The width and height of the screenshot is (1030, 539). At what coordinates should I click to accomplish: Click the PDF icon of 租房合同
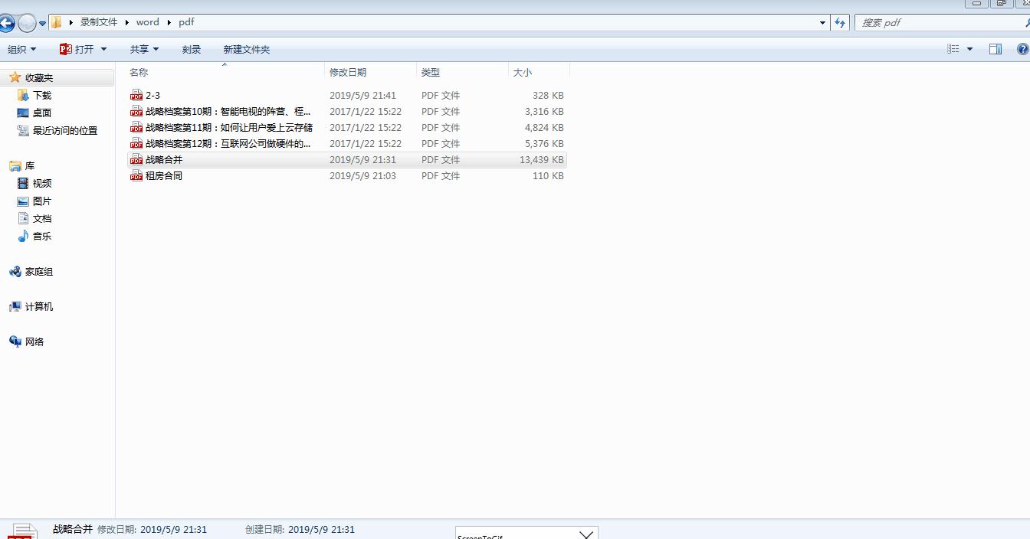(136, 175)
